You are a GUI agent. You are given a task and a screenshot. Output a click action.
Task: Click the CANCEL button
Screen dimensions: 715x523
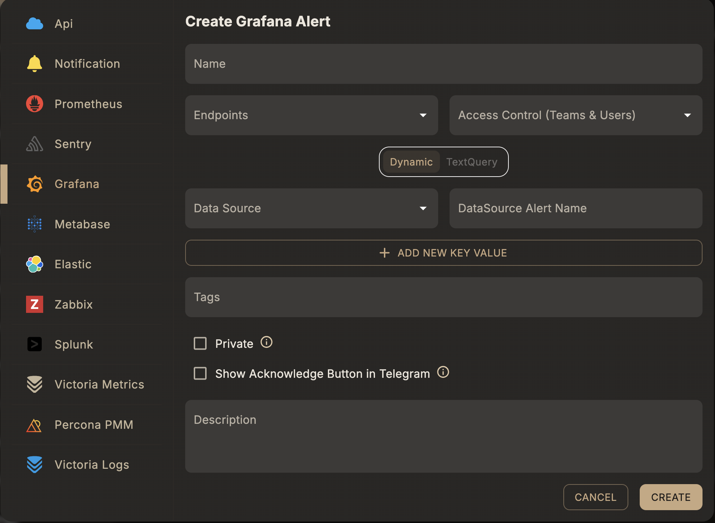[595, 497]
